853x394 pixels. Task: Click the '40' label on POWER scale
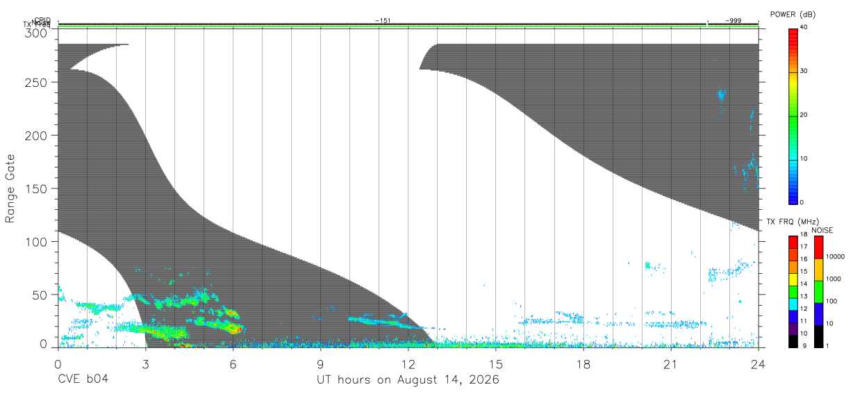[804, 28]
